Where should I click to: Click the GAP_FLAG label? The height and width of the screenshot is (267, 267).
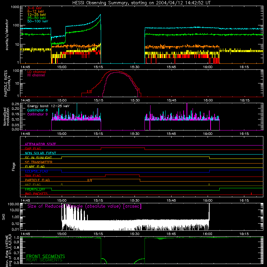[x=33, y=149]
